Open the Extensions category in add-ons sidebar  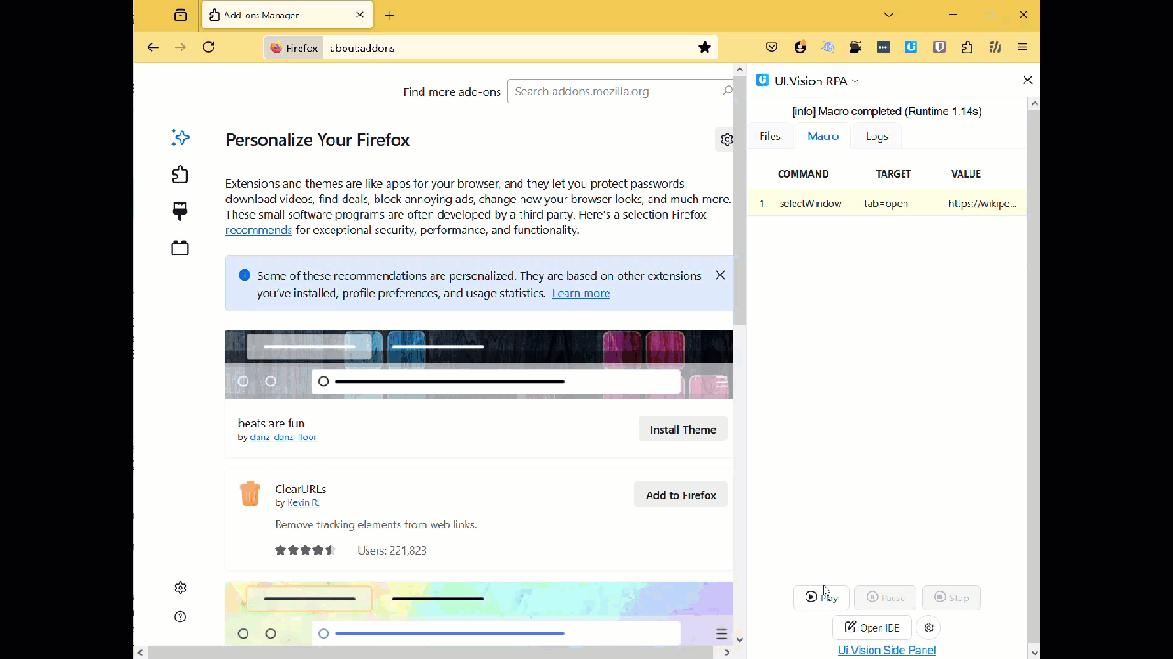pos(181,174)
